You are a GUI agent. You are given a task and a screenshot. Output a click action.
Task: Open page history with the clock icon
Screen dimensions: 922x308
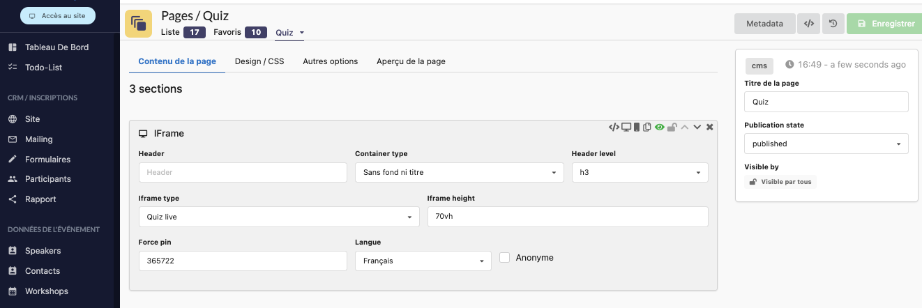coord(833,24)
